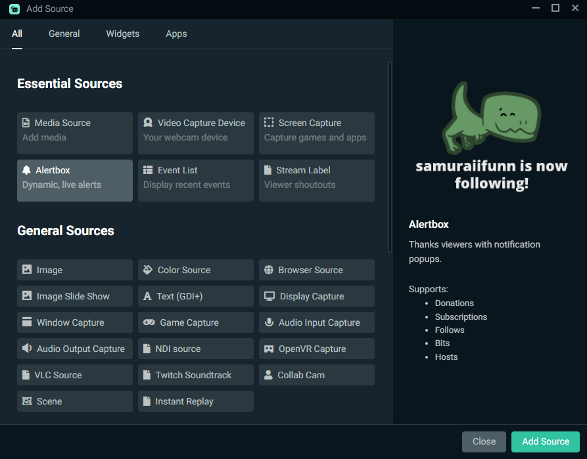
Task: Click the Game Capture gamepad icon
Action: click(x=149, y=322)
